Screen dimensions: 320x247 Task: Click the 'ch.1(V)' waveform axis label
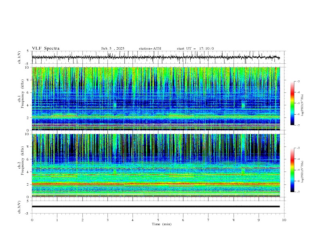(x=19, y=57)
